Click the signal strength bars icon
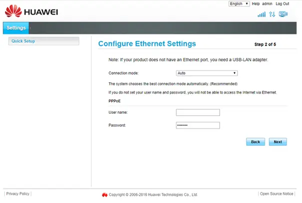The width and height of the screenshot is (302, 203). pos(262,14)
